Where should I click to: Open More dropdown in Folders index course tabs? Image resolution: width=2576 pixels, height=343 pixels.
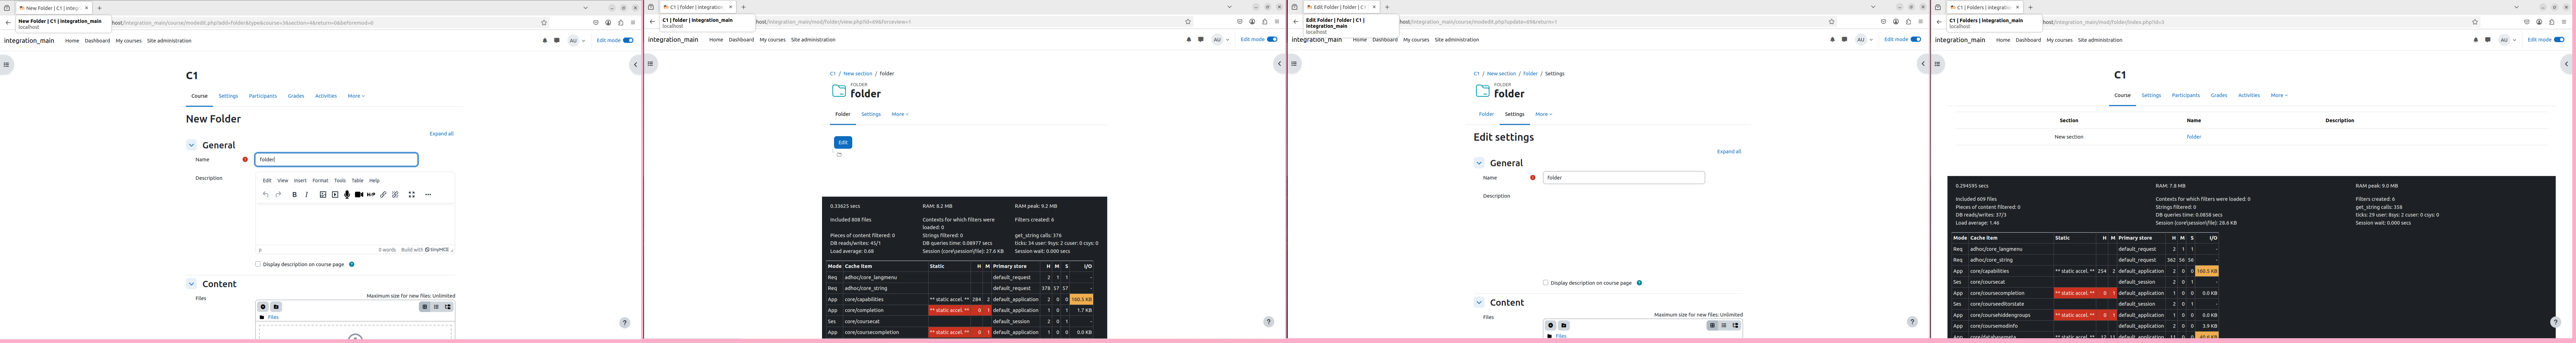coord(2279,96)
